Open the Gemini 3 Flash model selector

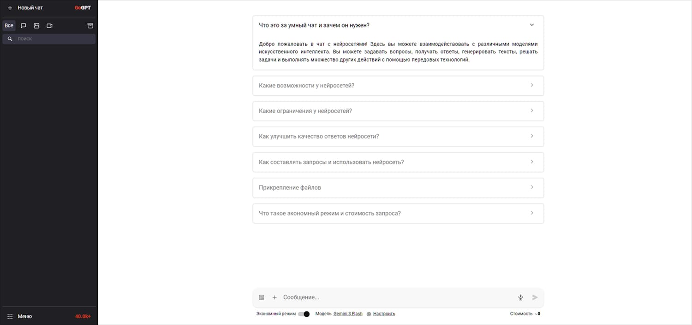[348, 314]
